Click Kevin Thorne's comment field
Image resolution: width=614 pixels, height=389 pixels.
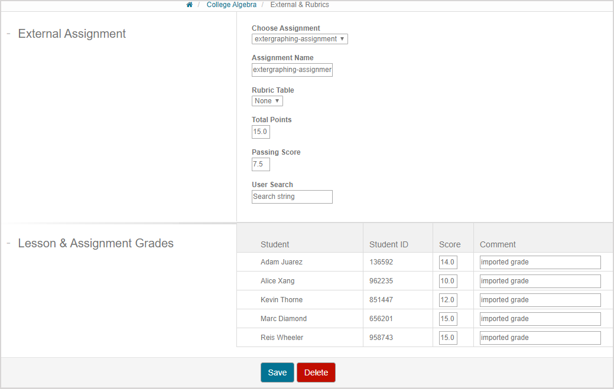click(540, 300)
